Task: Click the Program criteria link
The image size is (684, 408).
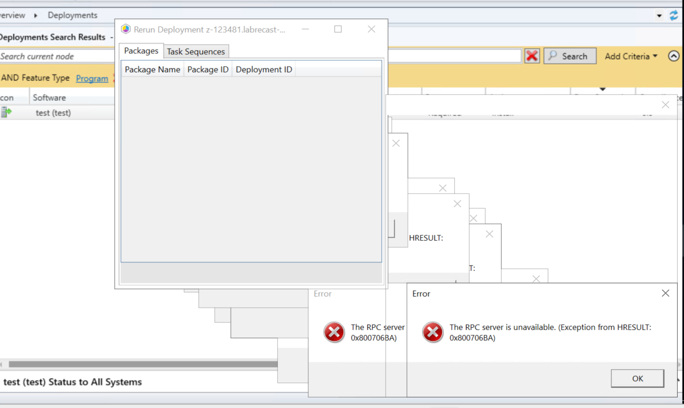Action: coord(92,78)
